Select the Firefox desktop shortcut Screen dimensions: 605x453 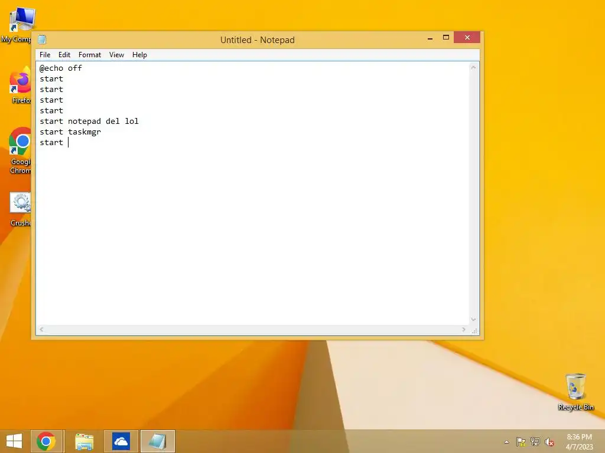(x=19, y=86)
